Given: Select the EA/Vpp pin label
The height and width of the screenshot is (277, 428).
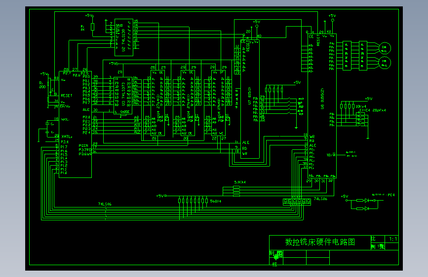Looking at the screenshot, I should [x=65, y=106].
